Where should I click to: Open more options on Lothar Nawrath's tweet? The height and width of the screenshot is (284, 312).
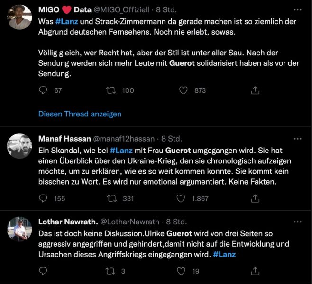pyautogui.click(x=297, y=221)
